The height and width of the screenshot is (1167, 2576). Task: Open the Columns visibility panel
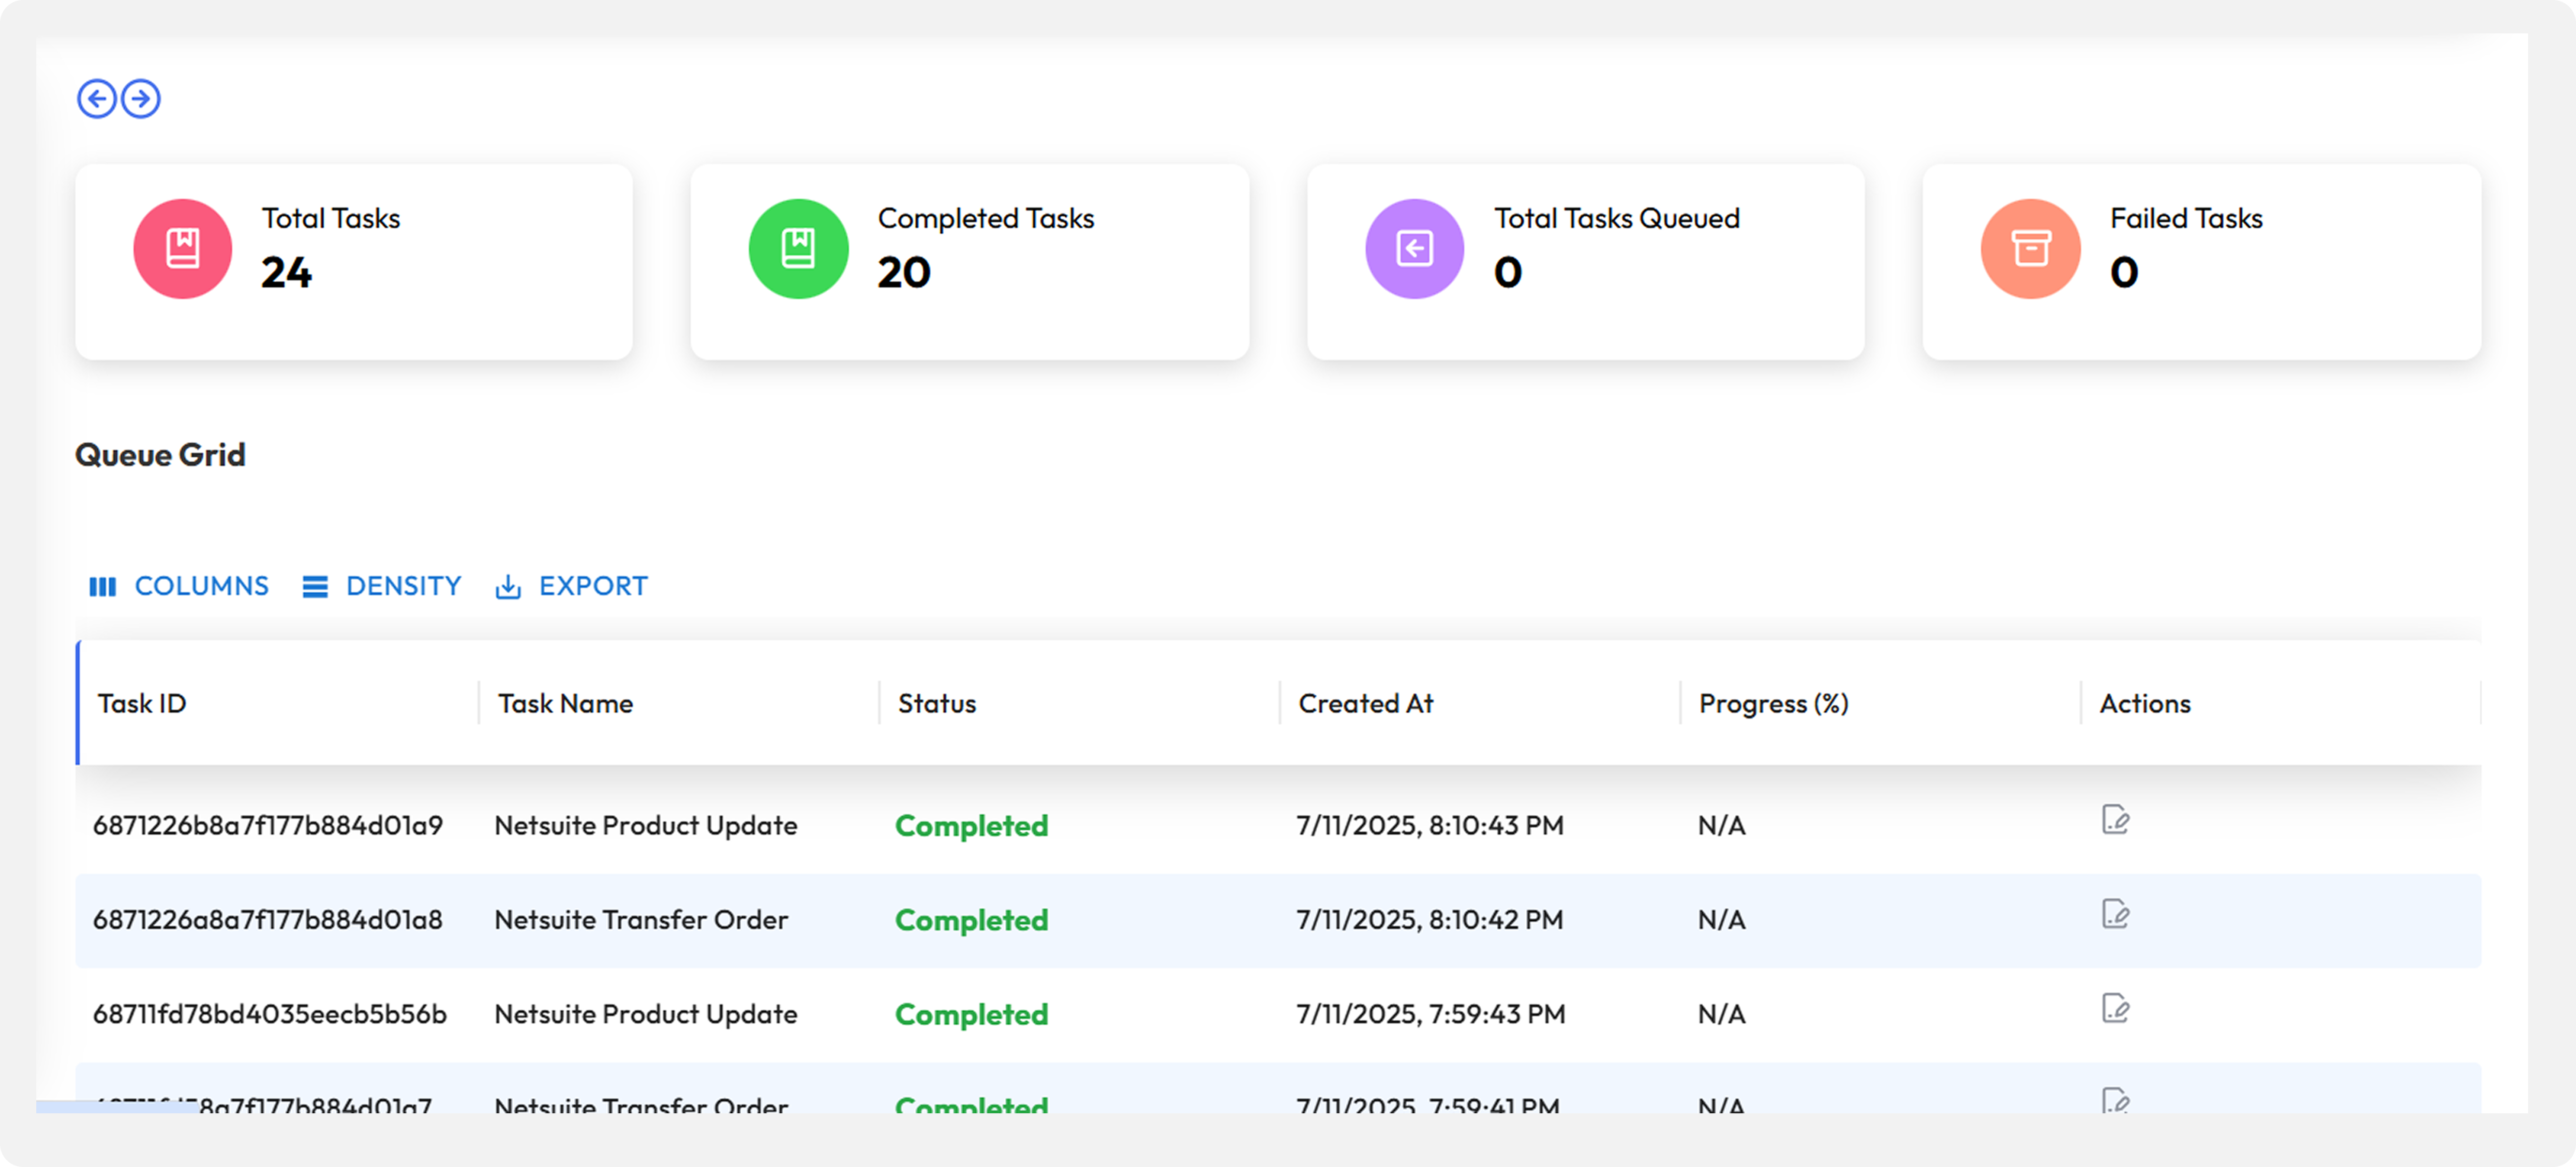click(x=180, y=586)
